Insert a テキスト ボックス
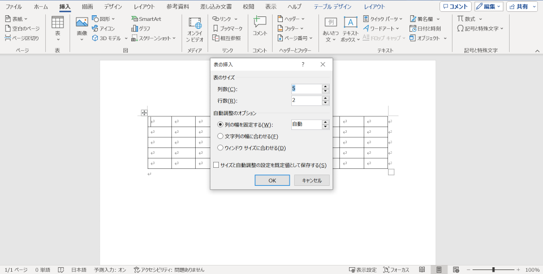This screenshot has height=274, width=543. (x=350, y=30)
